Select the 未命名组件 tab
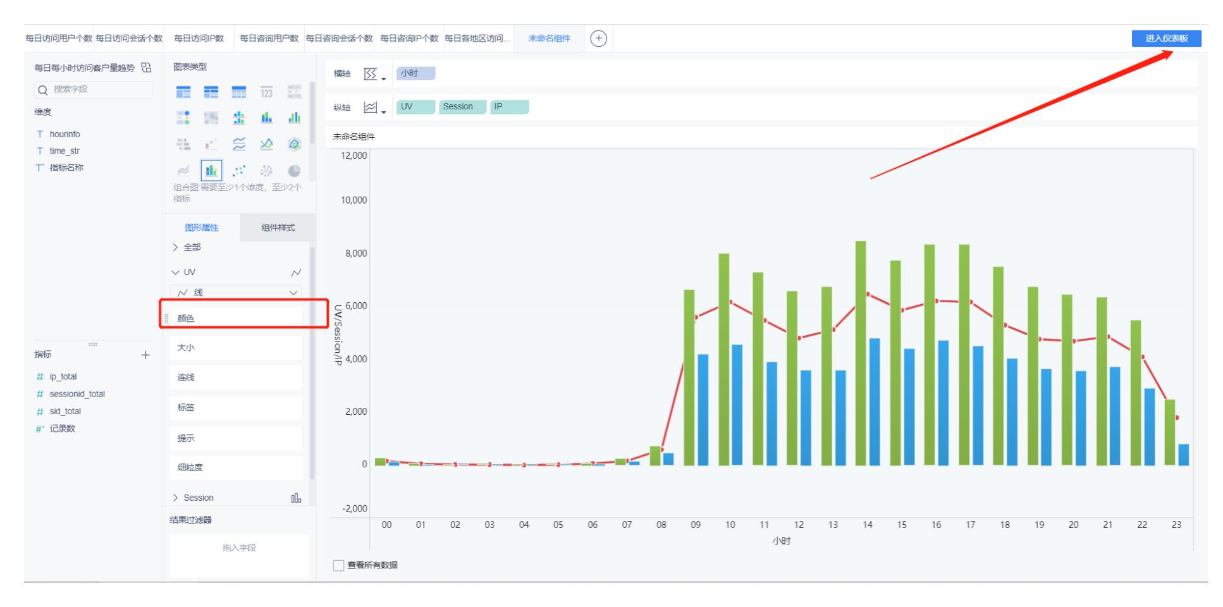Screen dimensions: 1223x607 tap(549, 39)
